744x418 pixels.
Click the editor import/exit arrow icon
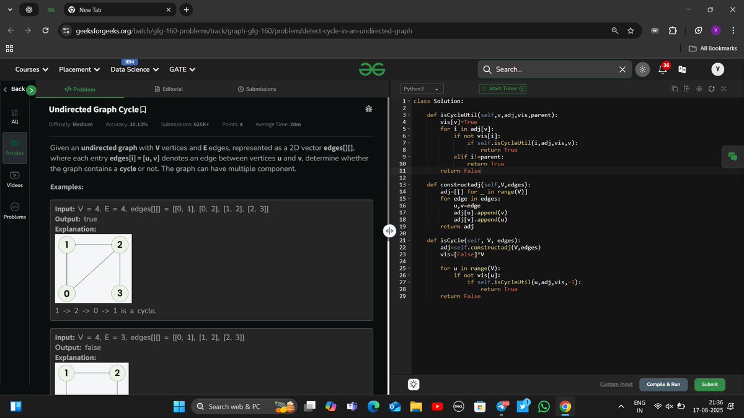tap(687, 89)
